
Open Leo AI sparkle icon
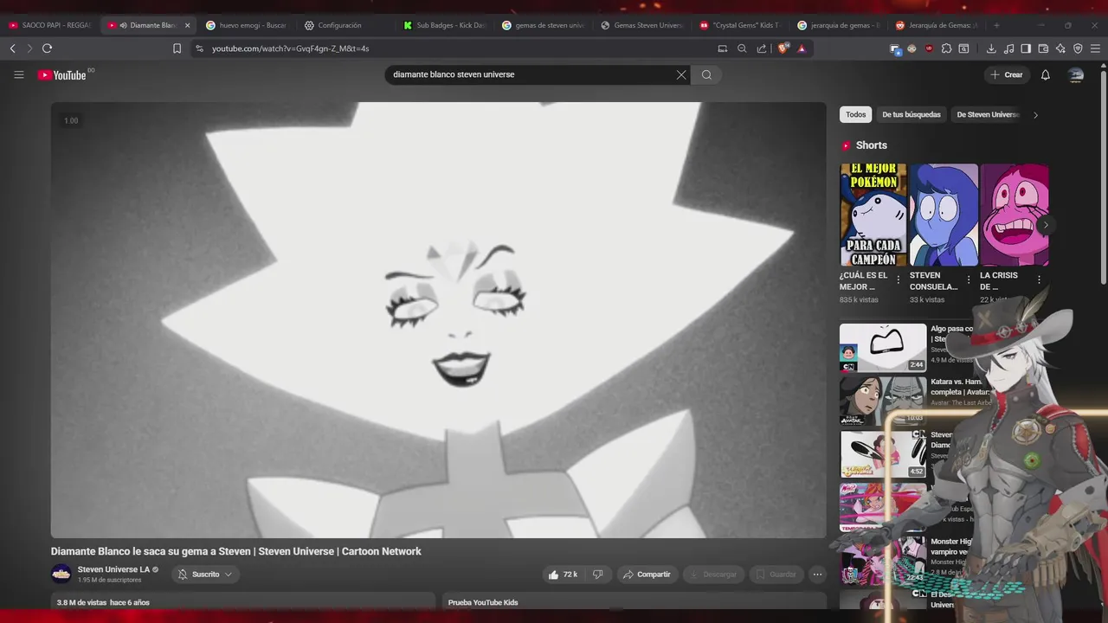pyautogui.click(x=1060, y=48)
